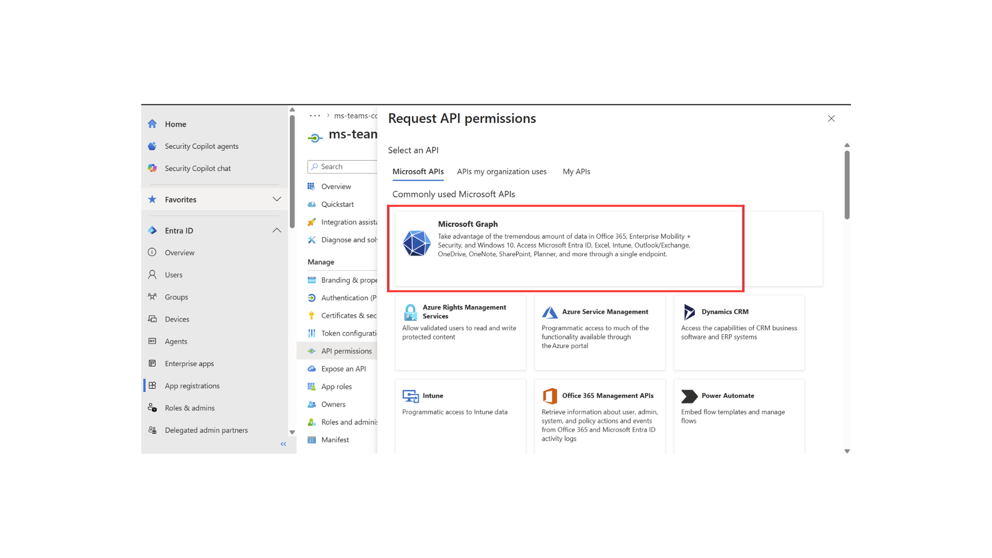Image resolution: width=992 pixels, height=558 pixels.
Task: Open App roles menu item
Action: click(337, 386)
